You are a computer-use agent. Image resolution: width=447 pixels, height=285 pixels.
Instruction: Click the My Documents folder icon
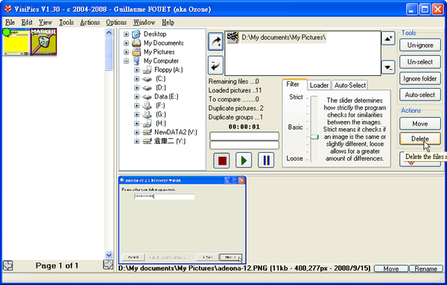(x=136, y=43)
